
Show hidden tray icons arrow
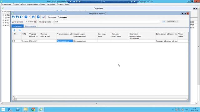[173, 110]
